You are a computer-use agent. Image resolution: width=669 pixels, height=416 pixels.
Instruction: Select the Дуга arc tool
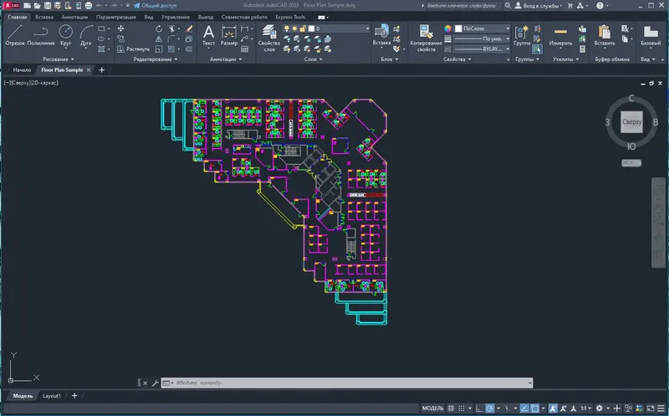coord(86,35)
